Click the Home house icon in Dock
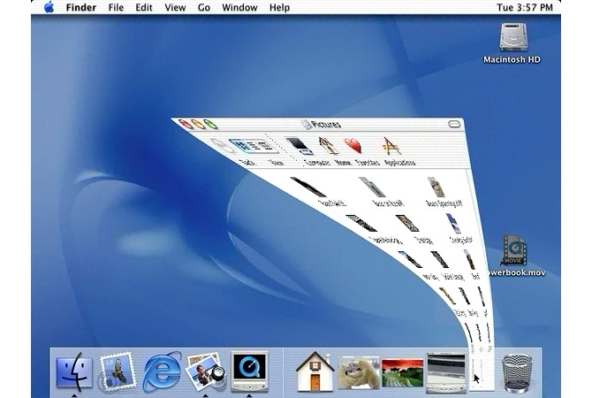 point(313,371)
